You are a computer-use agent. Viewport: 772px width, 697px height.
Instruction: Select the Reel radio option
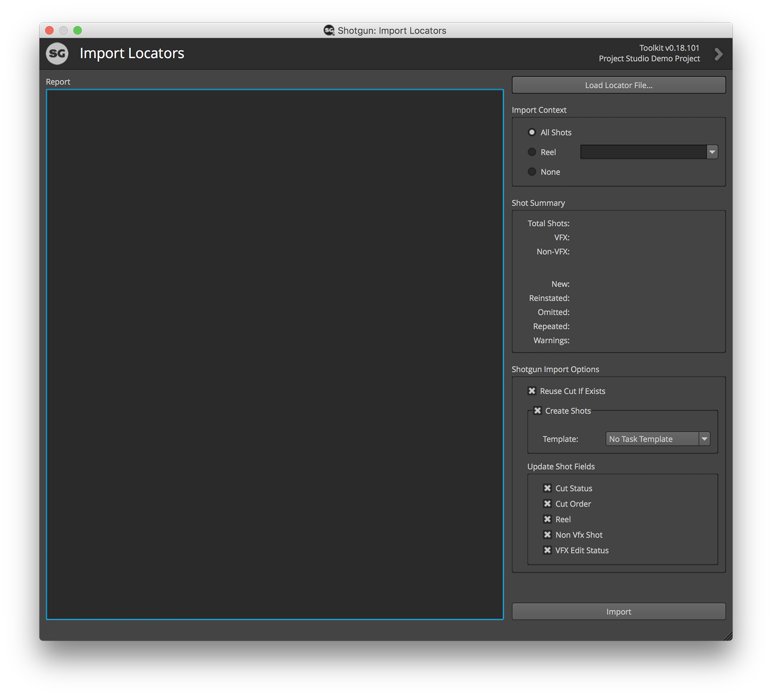tap(532, 152)
